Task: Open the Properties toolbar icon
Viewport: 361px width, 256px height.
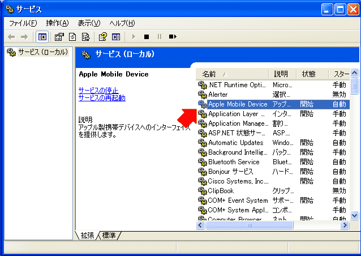Action: [59, 37]
